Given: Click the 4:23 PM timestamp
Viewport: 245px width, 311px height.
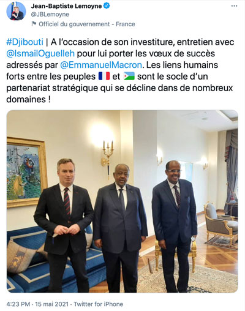Looking at the screenshot, I should 18,304.
